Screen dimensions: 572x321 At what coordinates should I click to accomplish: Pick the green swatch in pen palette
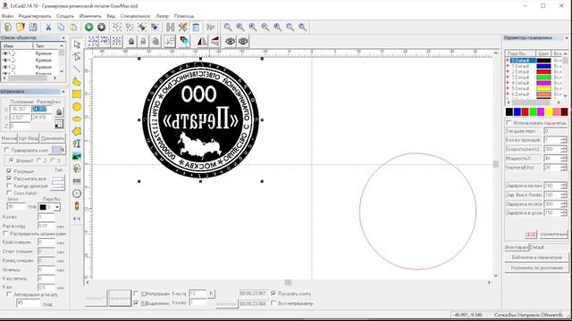pos(533,111)
